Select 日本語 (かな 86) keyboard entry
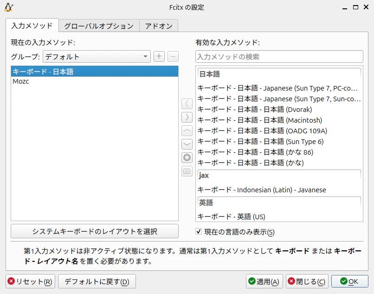Screen dimensions: 374x294 [x=279, y=152]
